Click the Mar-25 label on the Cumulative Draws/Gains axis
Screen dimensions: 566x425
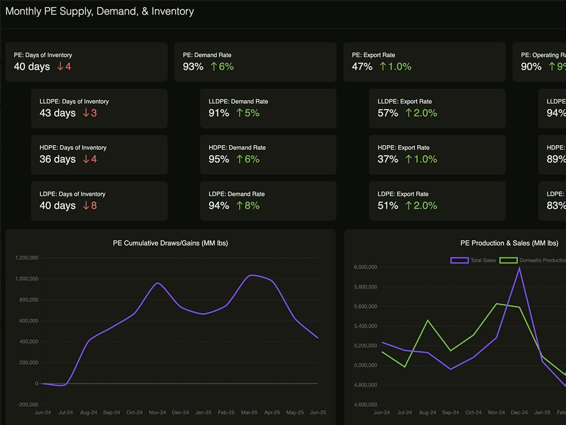click(x=249, y=413)
